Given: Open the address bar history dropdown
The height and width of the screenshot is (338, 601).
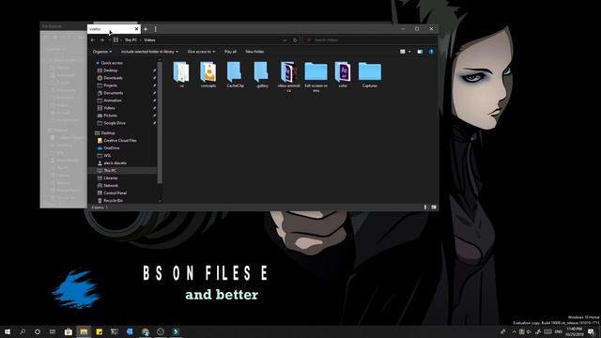Looking at the screenshot, I should point(285,39).
